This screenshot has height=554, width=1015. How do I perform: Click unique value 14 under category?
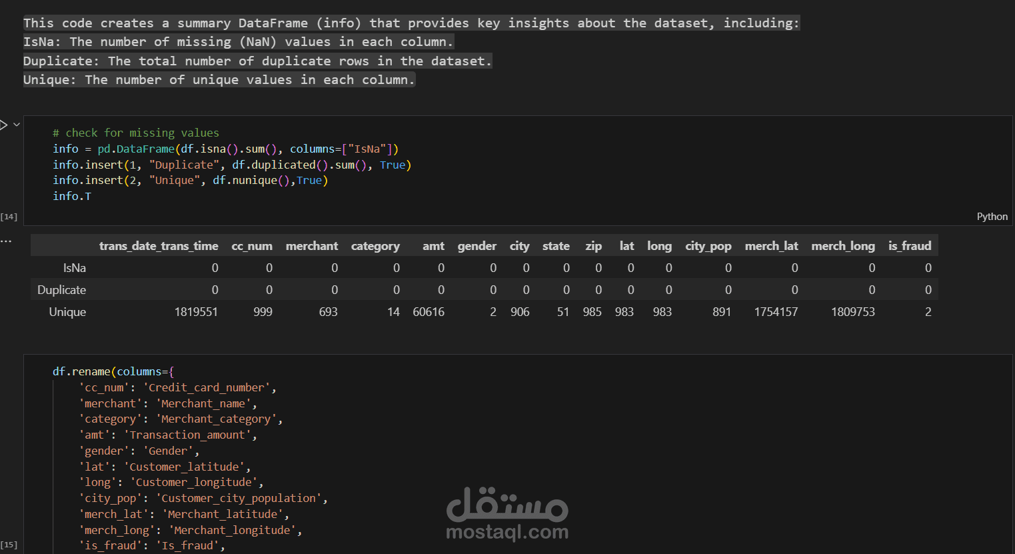tap(393, 312)
